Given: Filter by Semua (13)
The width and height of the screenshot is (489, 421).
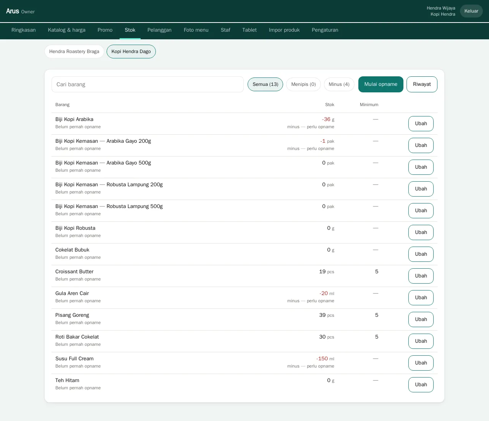Looking at the screenshot, I should click(266, 84).
